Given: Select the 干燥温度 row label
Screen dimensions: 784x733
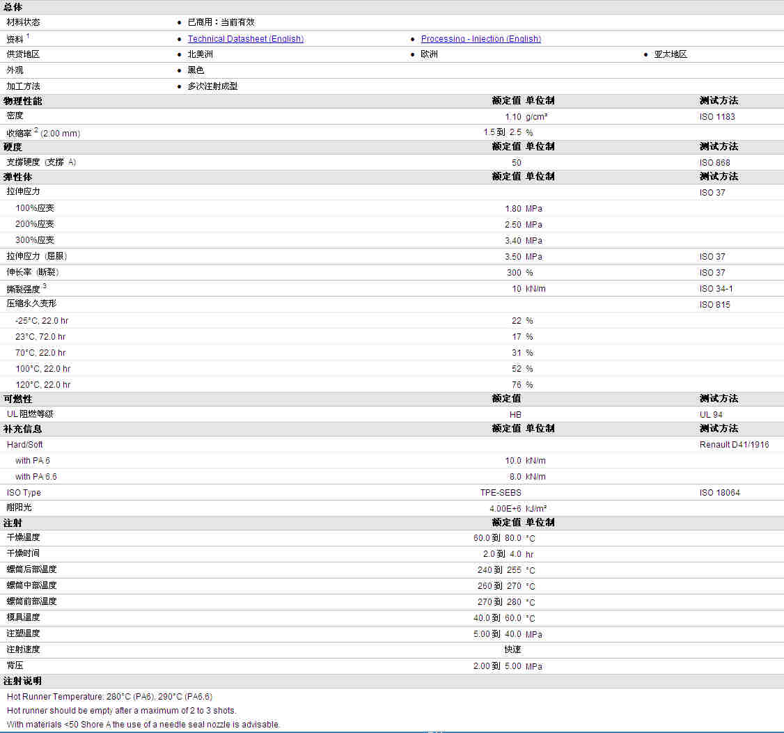Looking at the screenshot, I should coord(23,537).
